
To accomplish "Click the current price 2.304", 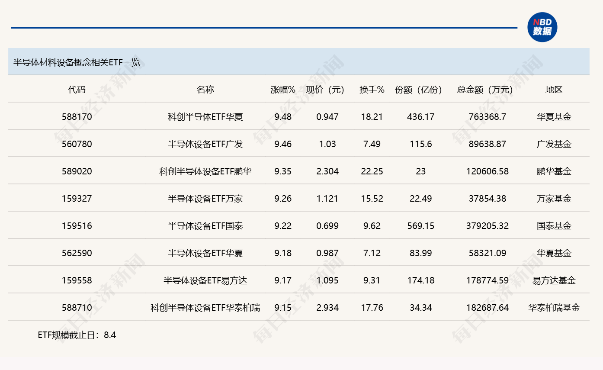I will pyautogui.click(x=327, y=171).
